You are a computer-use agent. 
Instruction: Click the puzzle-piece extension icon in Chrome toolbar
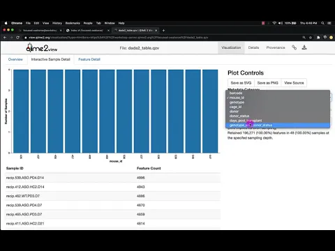point(318,38)
